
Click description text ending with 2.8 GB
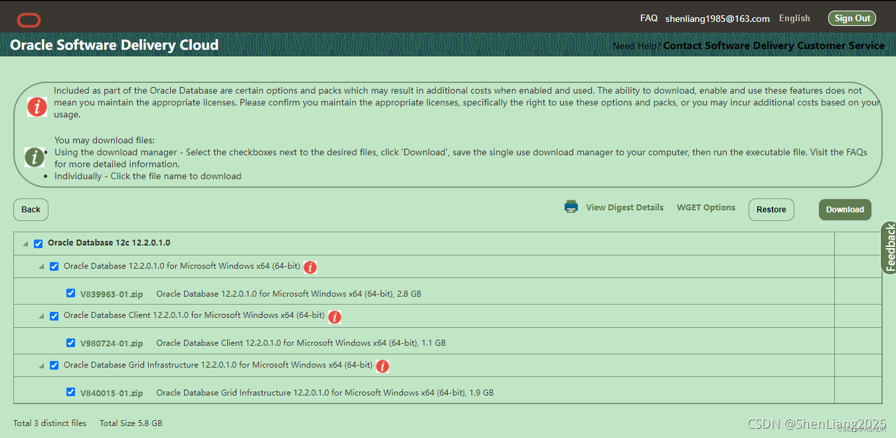(x=289, y=294)
